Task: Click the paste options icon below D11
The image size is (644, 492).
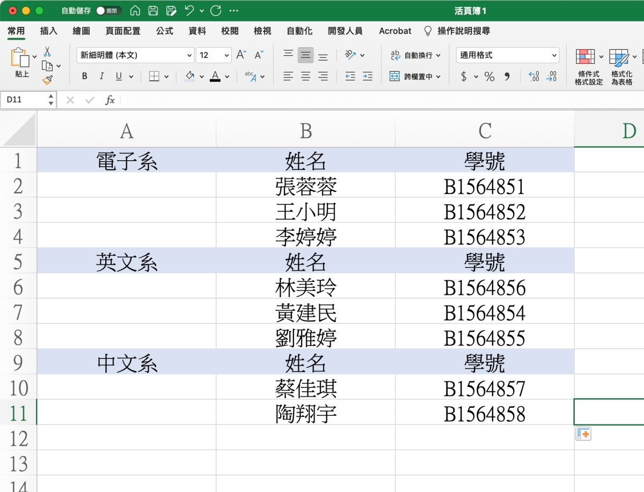Action: 583,434
